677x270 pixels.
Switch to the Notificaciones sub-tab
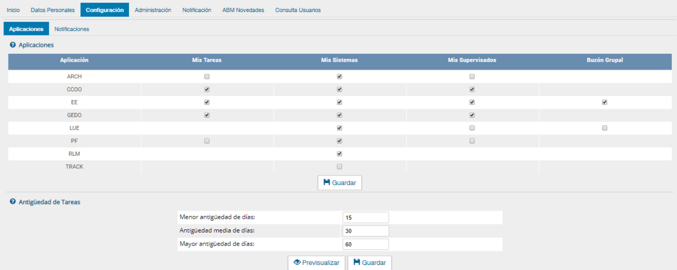pyautogui.click(x=71, y=29)
